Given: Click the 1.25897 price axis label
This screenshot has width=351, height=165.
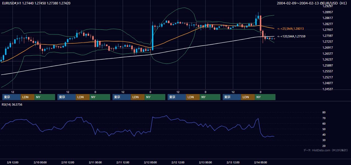Looking at the screenshot, I should point(327,65).
